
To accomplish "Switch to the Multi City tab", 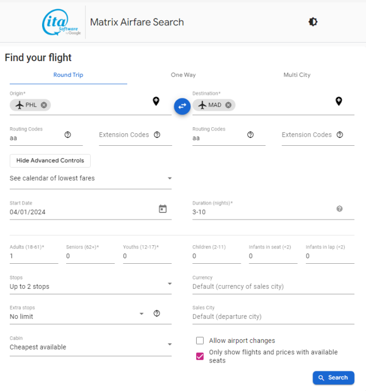I will pyautogui.click(x=297, y=75).
